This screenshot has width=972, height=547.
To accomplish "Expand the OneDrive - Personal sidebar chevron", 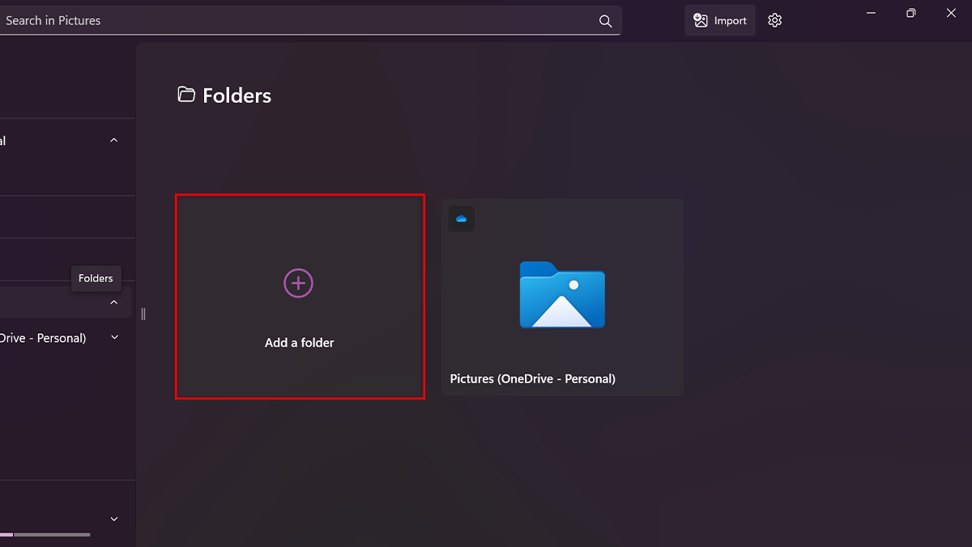I will [114, 337].
